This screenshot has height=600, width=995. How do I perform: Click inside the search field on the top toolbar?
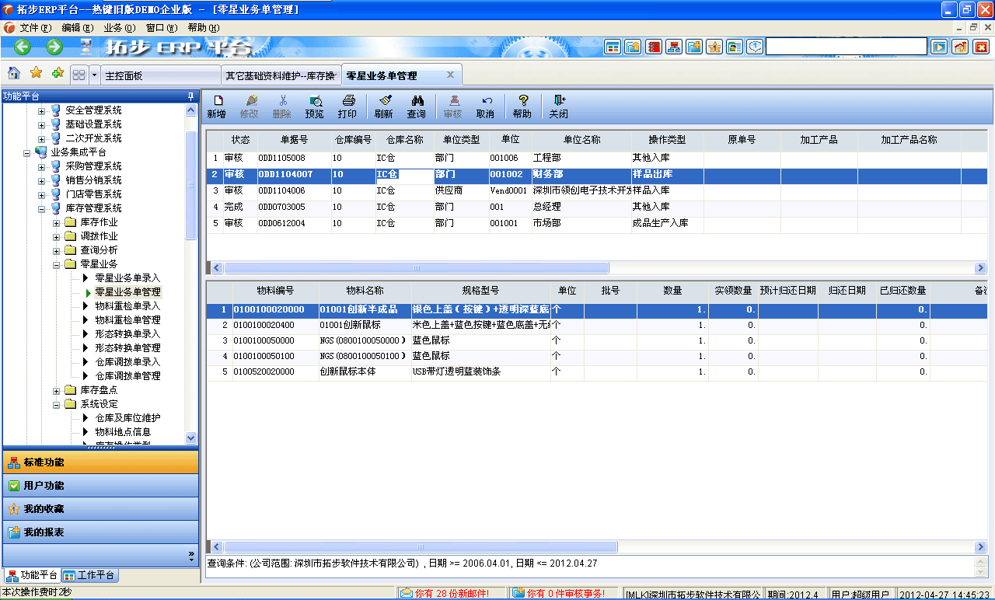click(x=847, y=46)
